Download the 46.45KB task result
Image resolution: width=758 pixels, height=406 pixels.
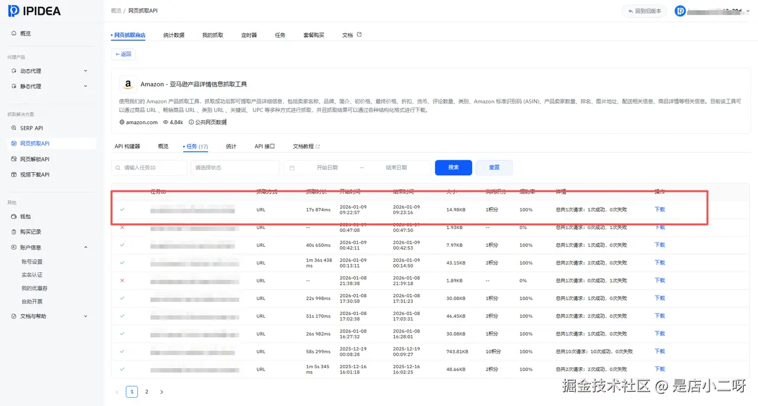pyautogui.click(x=660, y=316)
